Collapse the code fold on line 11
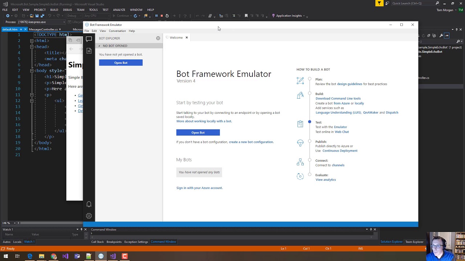The height and width of the screenshot is (261, 465). point(32,95)
